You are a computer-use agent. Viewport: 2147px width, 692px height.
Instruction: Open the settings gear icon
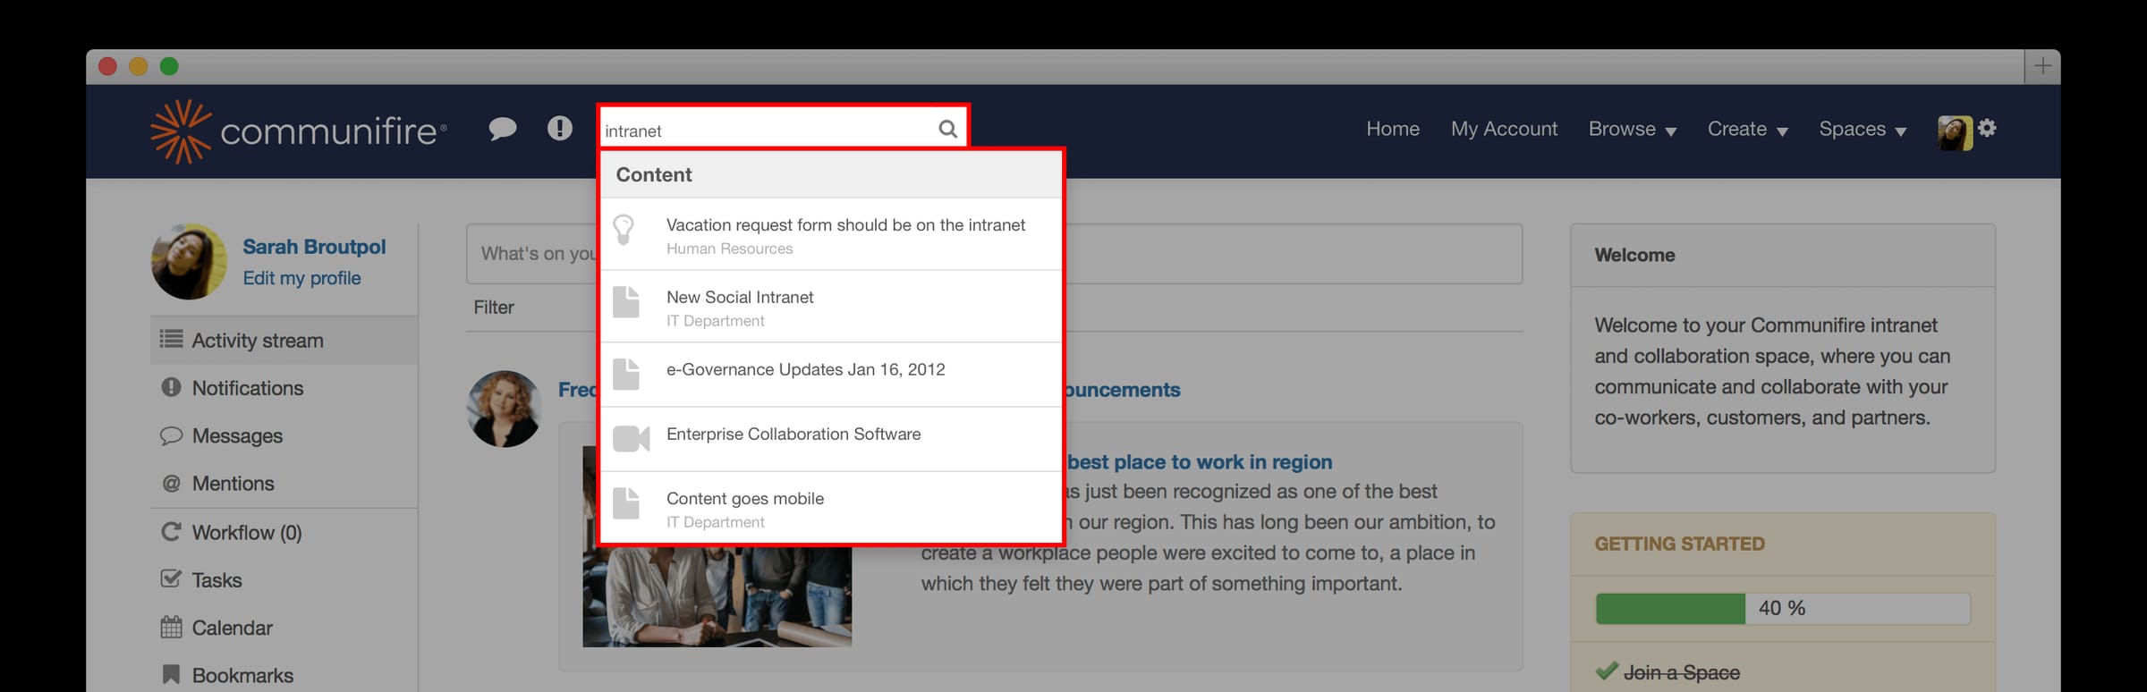[x=1987, y=128]
